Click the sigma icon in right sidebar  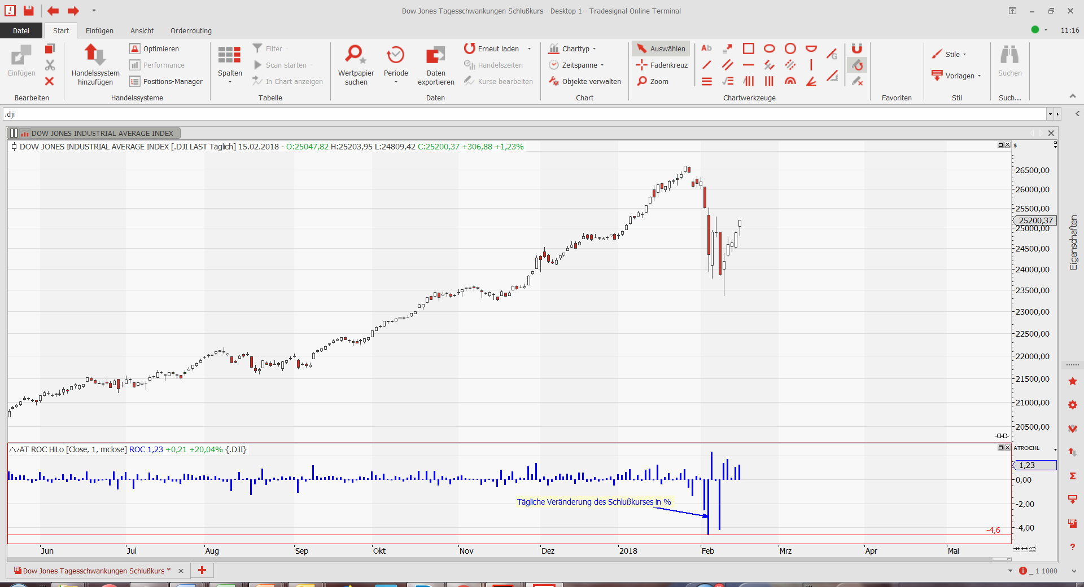(x=1073, y=476)
